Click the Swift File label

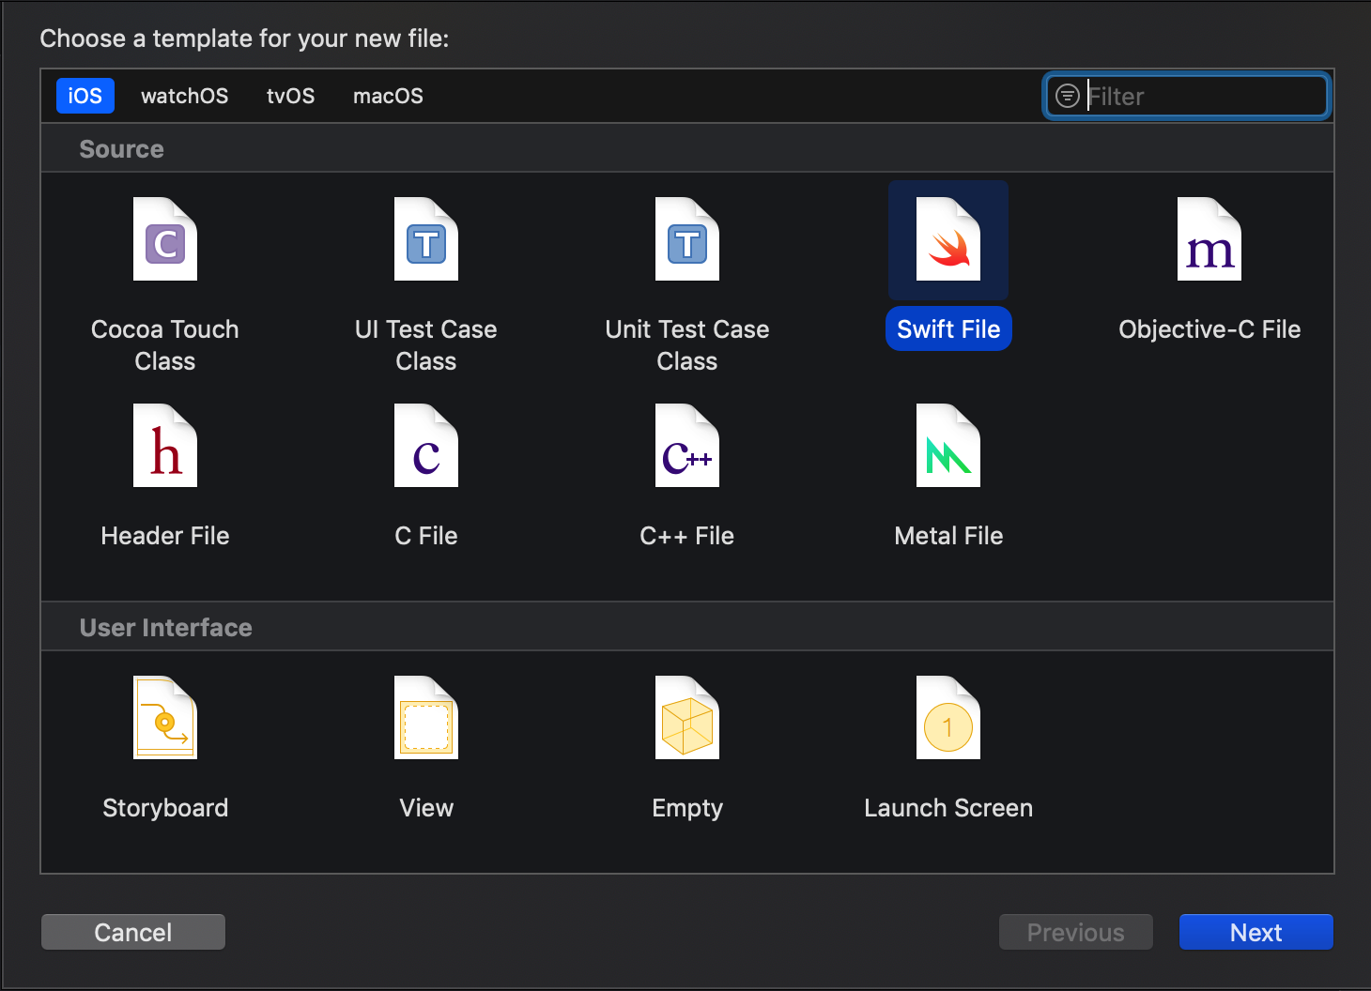coord(948,329)
